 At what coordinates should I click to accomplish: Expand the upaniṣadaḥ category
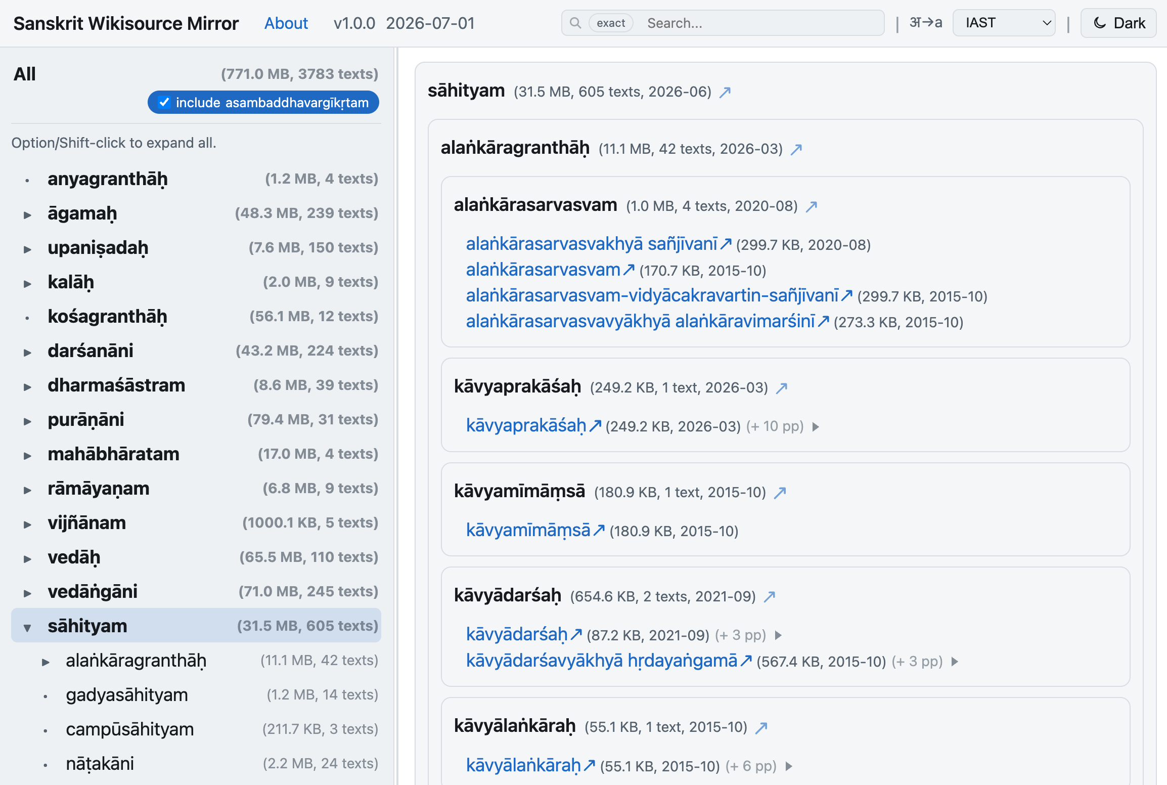click(28, 249)
